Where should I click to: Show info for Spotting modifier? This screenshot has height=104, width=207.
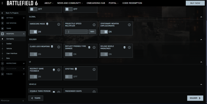(94, 69)
